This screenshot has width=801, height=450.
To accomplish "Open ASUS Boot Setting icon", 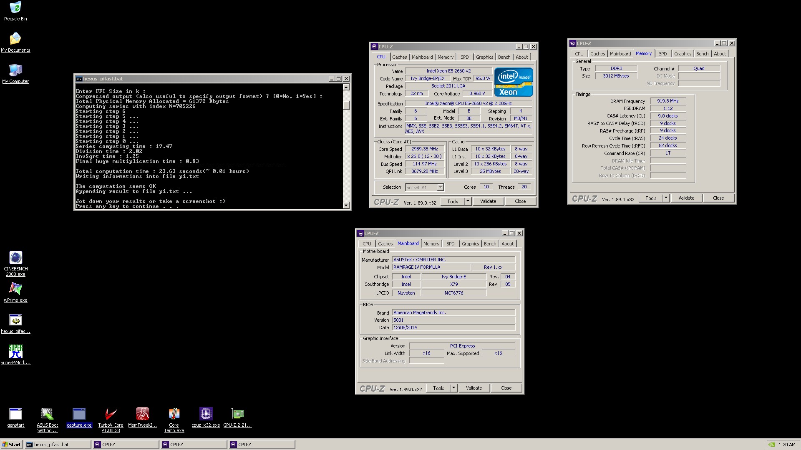I will 47,420.
